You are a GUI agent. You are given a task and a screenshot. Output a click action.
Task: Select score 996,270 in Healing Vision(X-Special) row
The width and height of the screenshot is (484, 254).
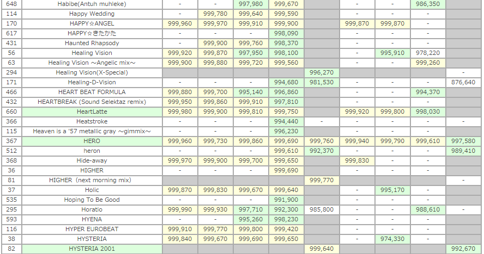(322, 73)
